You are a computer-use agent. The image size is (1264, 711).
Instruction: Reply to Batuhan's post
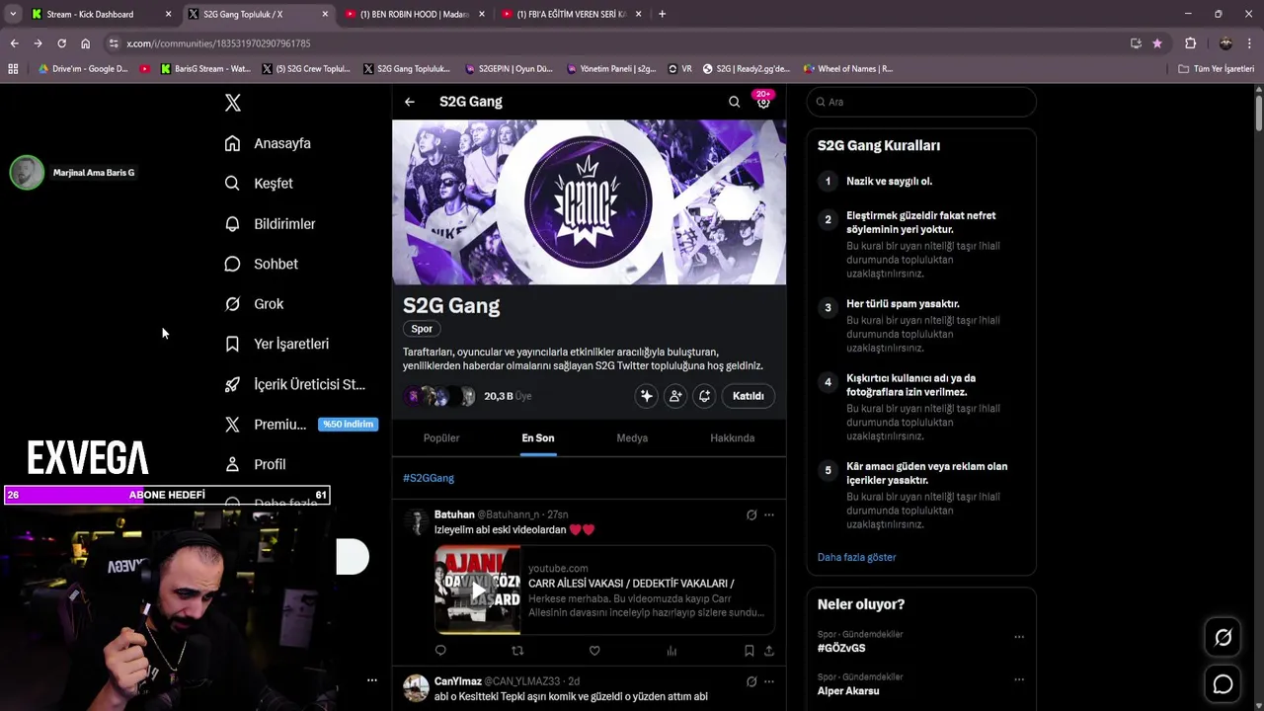click(x=440, y=651)
